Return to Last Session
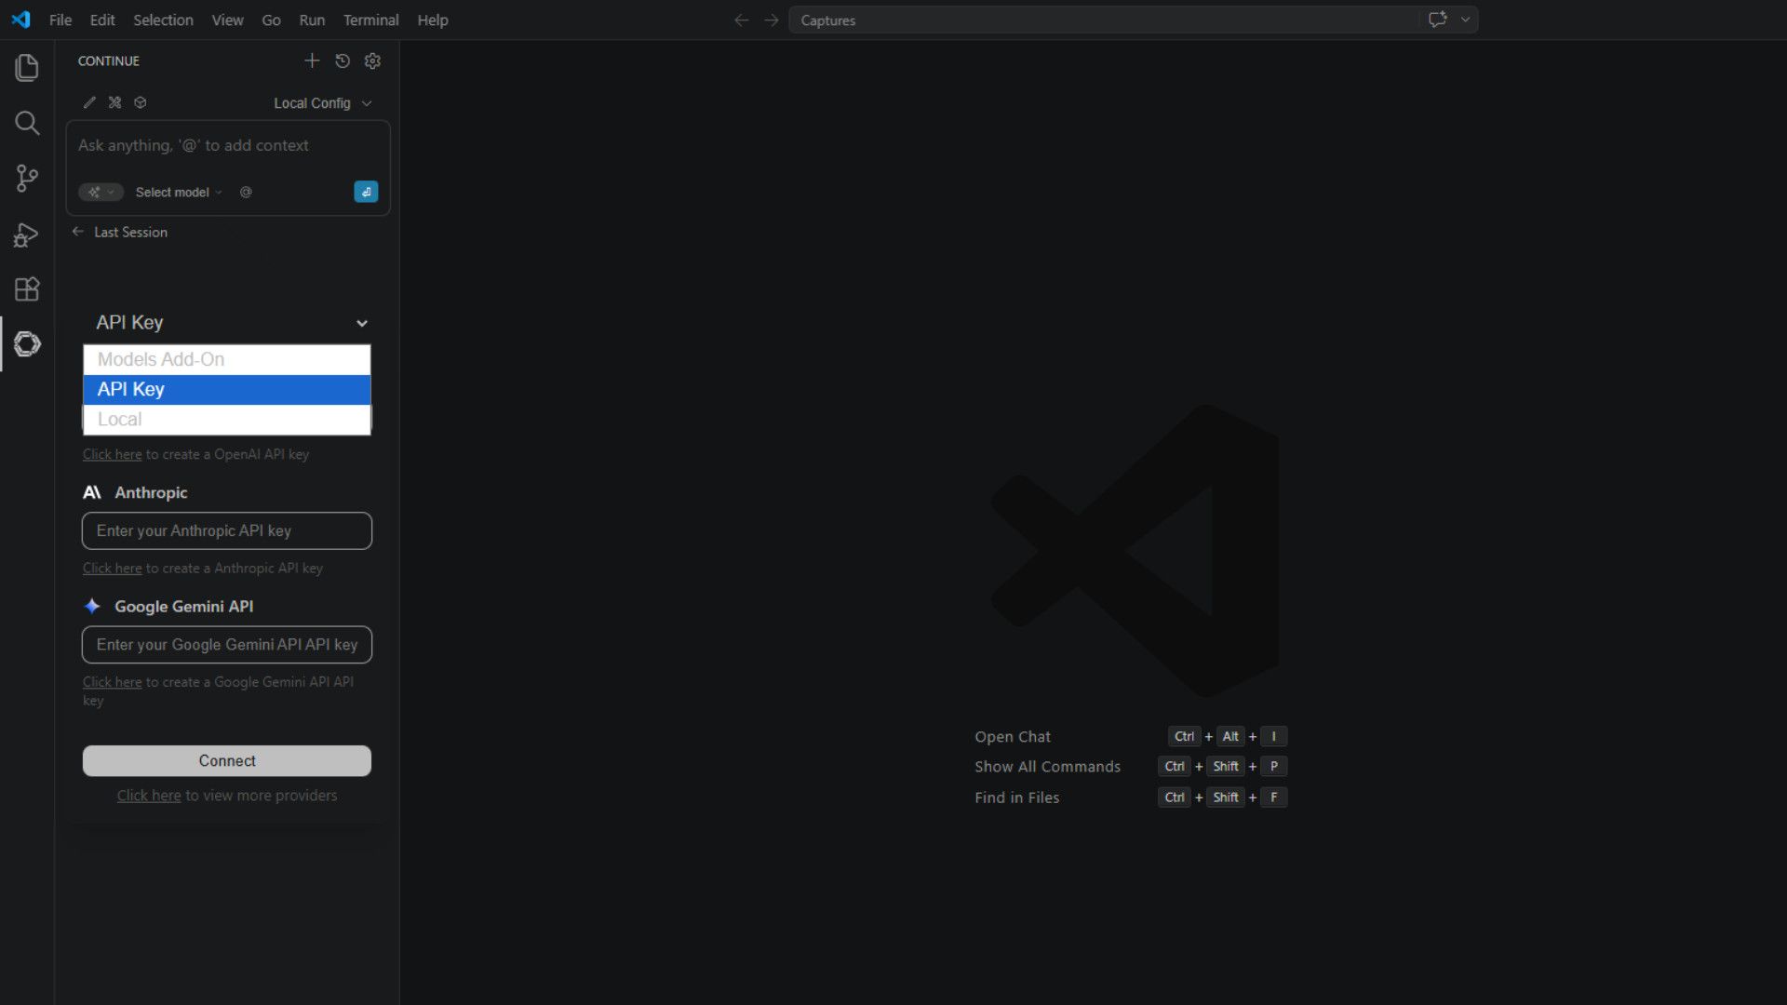This screenshot has width=1787, height=1005. (x=120, y=232)
